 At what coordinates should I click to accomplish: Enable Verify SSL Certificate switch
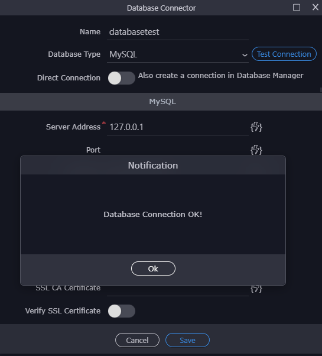[x=122, y=311]
